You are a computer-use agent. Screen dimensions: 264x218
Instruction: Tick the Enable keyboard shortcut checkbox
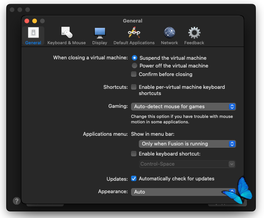pyautogui.click(x=134, y=154)
